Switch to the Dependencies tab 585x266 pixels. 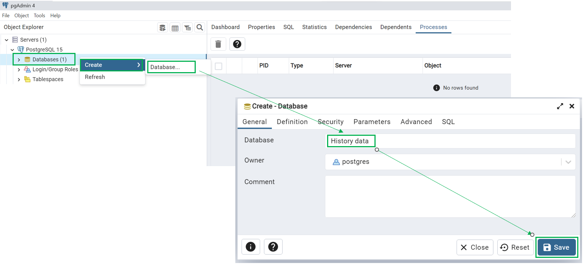coord(353,27)
